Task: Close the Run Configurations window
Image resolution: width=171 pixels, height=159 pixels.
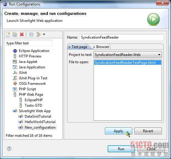Action: [162, 3]
